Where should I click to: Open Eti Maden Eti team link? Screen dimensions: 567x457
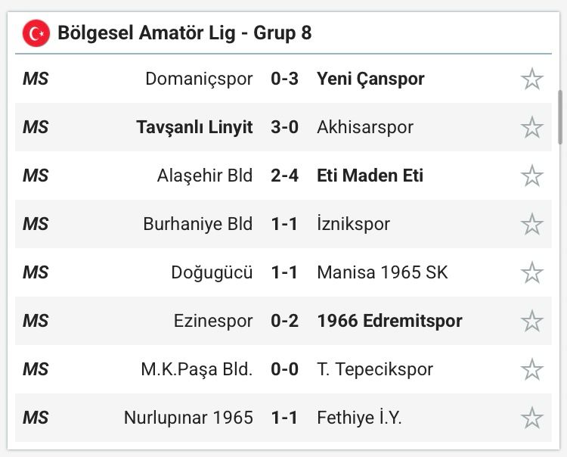pyautogui.click(x=370, y=176)
